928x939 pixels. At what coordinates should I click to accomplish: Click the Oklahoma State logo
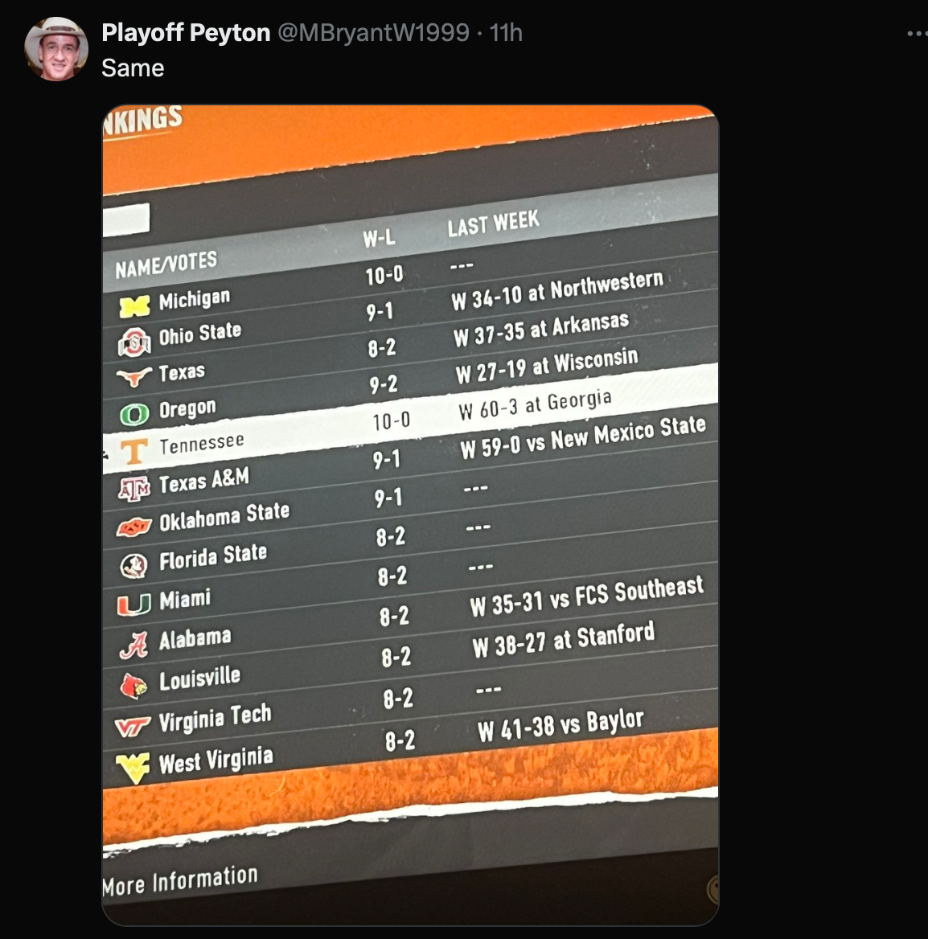(x=133, y=527)
